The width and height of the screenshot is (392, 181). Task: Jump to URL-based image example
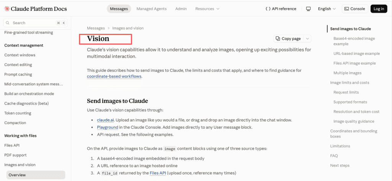tap(356, 53)
